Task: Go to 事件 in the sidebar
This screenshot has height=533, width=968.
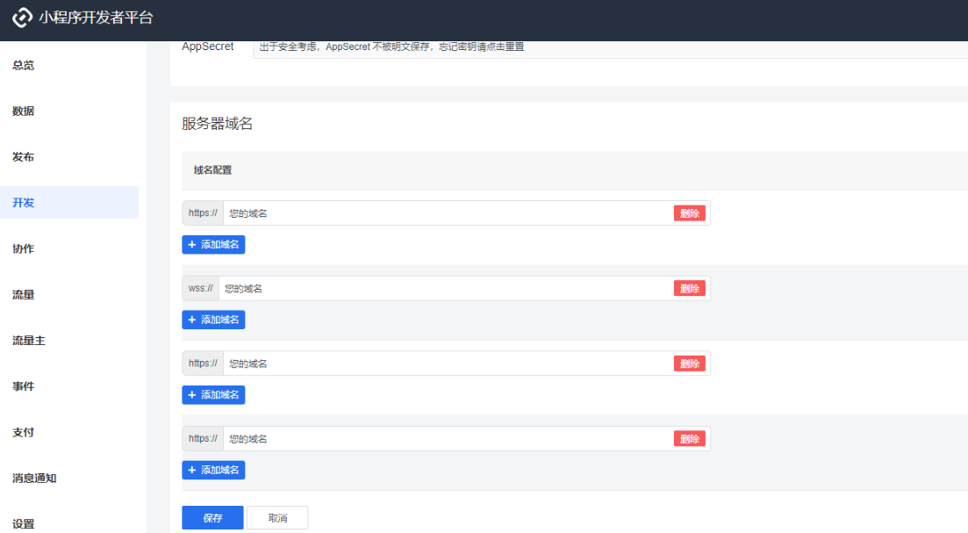Action: (x=24, y=386)
